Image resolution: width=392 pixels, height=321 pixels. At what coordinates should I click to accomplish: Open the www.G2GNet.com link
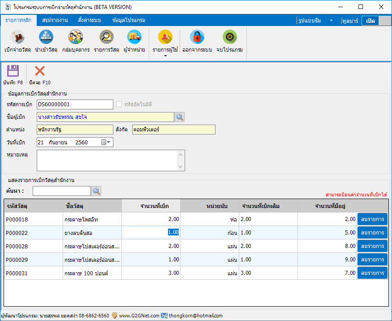pos(139,316)
